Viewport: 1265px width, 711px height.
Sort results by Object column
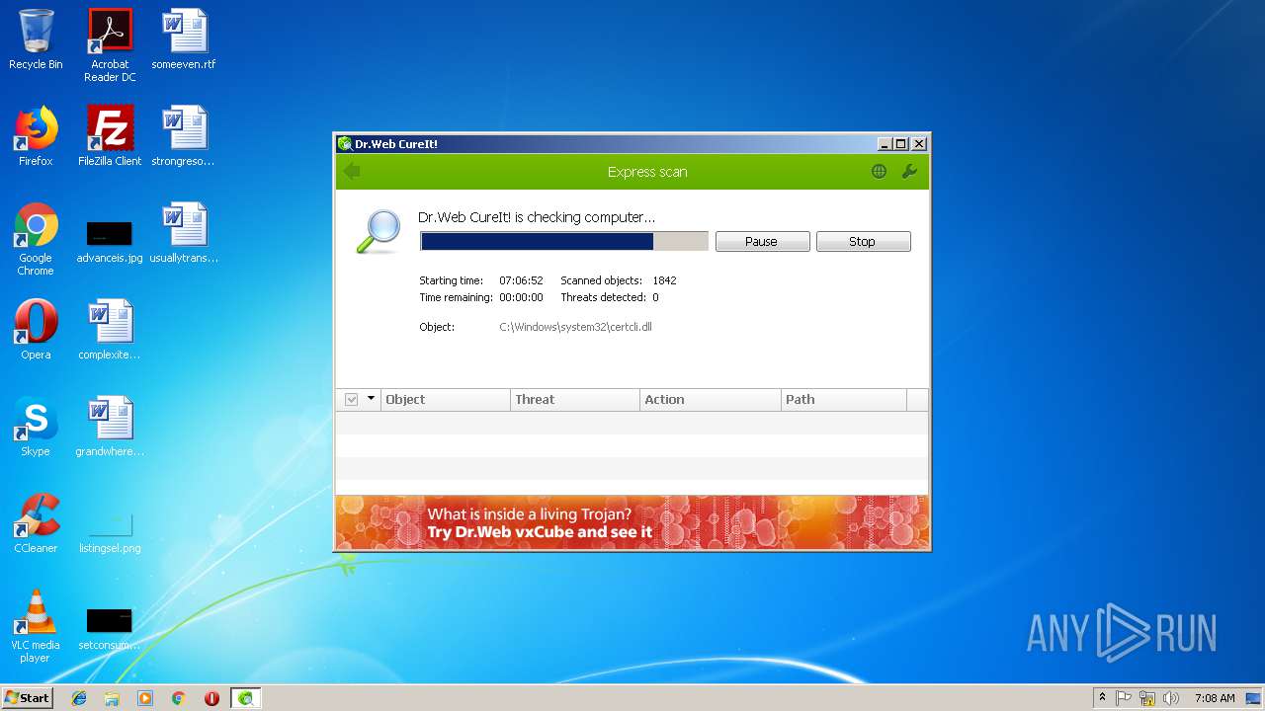pos(446,400)
